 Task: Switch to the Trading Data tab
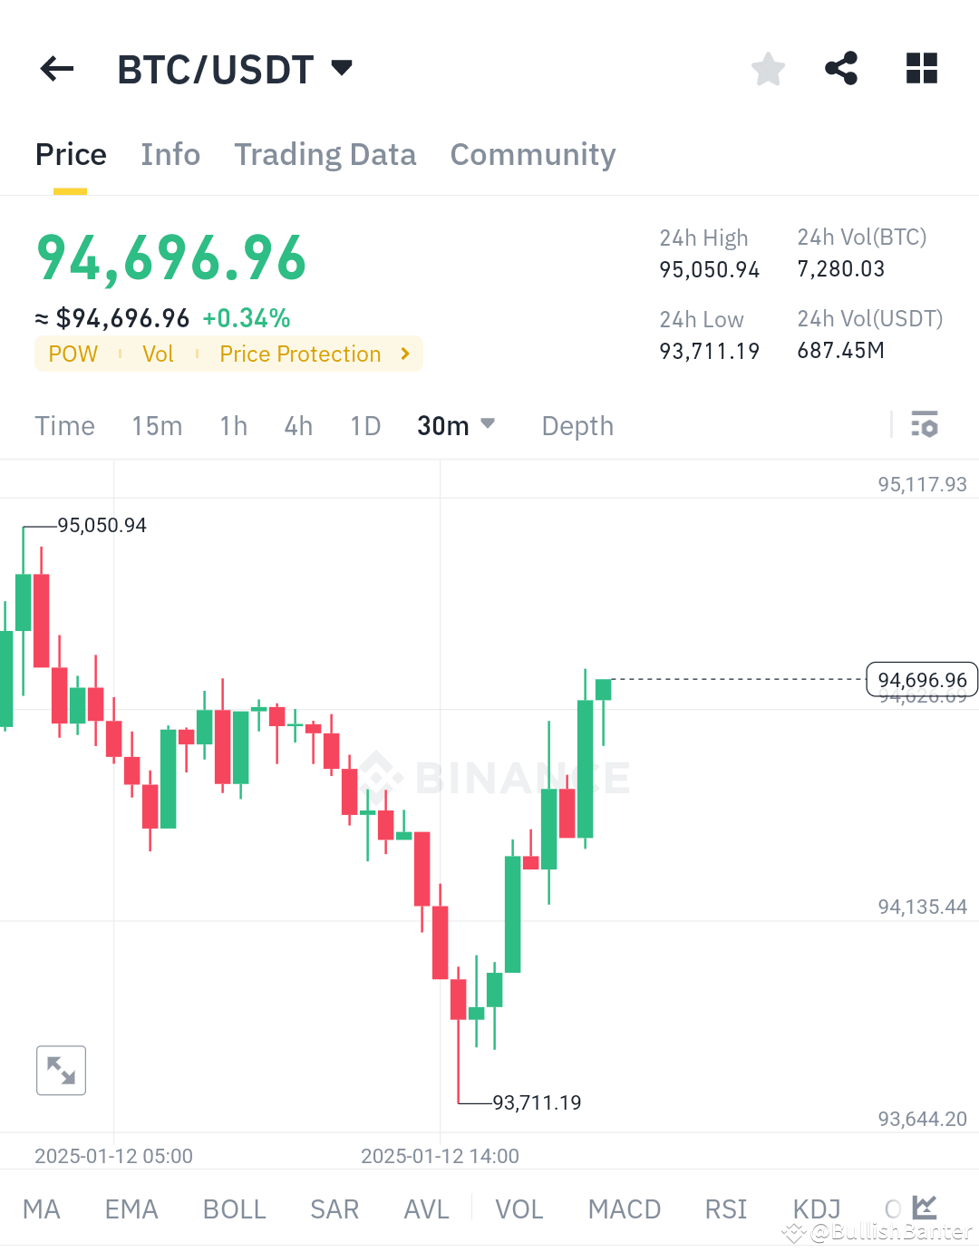[x=325, y=154]
